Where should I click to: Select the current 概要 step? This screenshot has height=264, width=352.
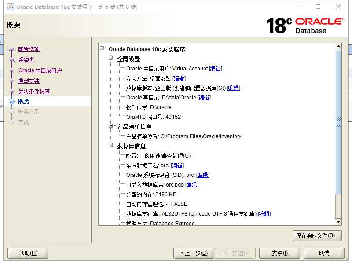point(24,102)
